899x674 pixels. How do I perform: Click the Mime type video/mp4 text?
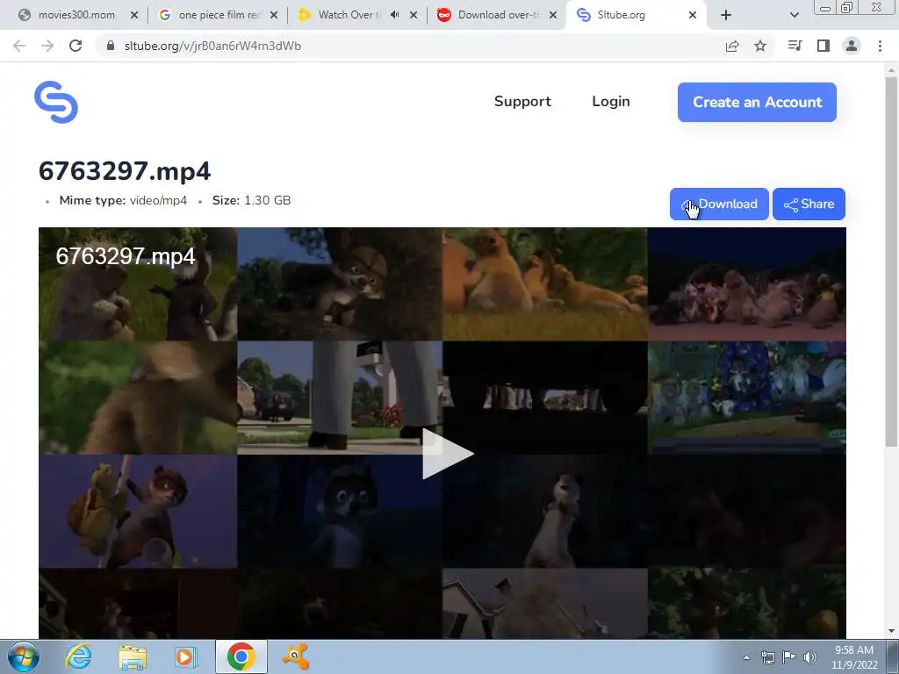click(123, 201)
